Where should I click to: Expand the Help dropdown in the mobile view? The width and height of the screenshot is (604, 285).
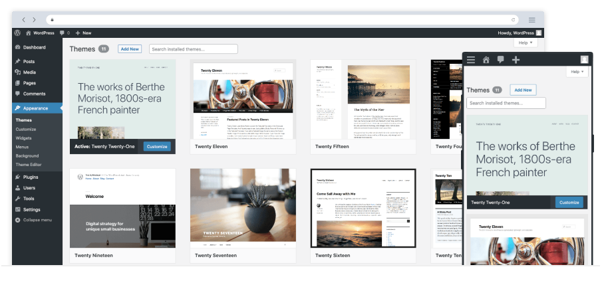point(577,72)
